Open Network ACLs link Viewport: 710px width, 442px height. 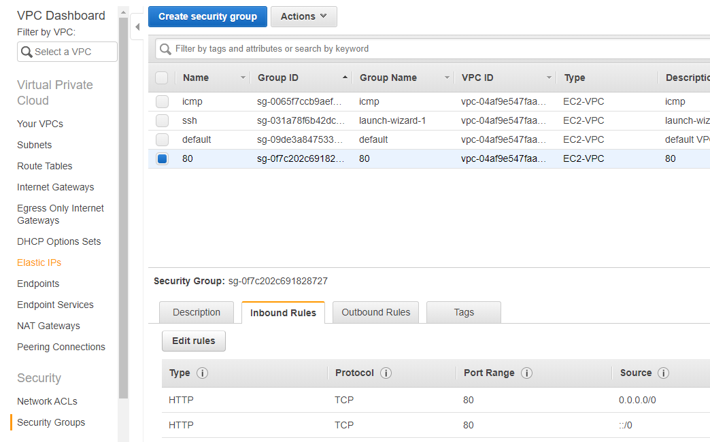point(47,401)
